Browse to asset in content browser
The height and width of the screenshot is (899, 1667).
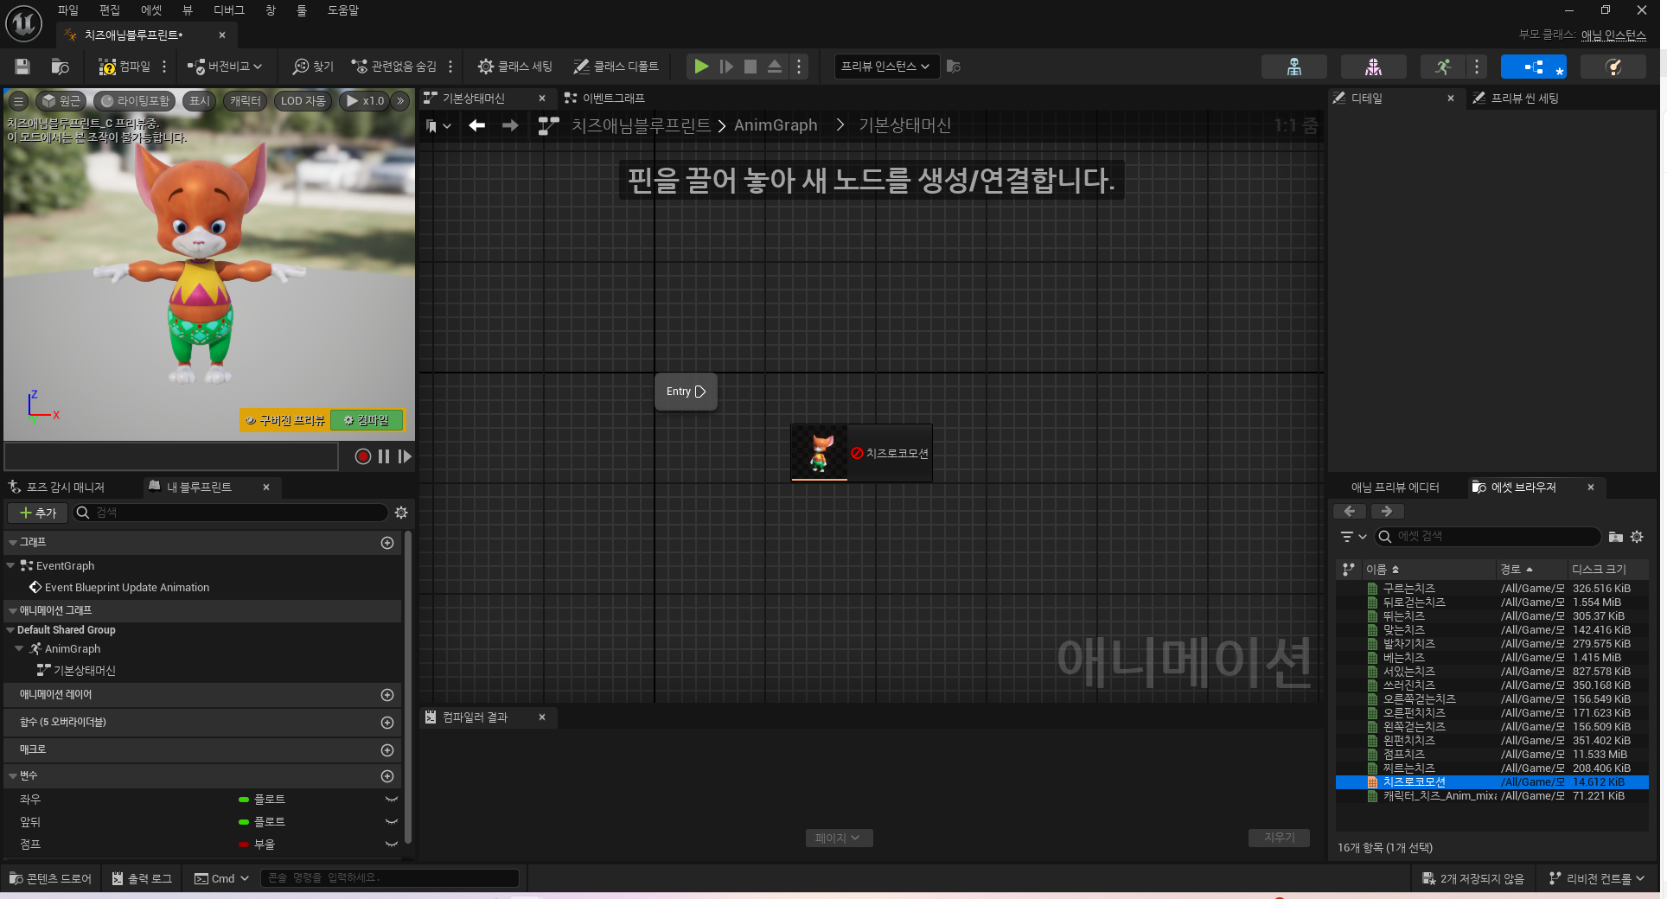pos(61,67)
